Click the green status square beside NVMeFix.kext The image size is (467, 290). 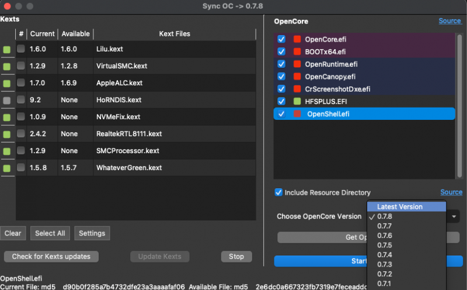[x=7, y=118]
